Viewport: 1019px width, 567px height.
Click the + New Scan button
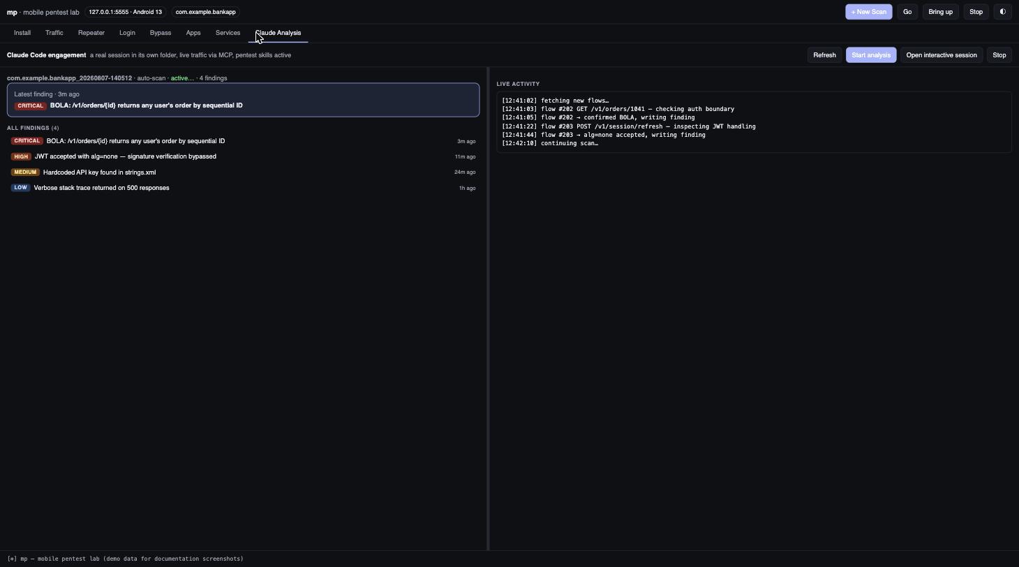click(x=868, y=12)
